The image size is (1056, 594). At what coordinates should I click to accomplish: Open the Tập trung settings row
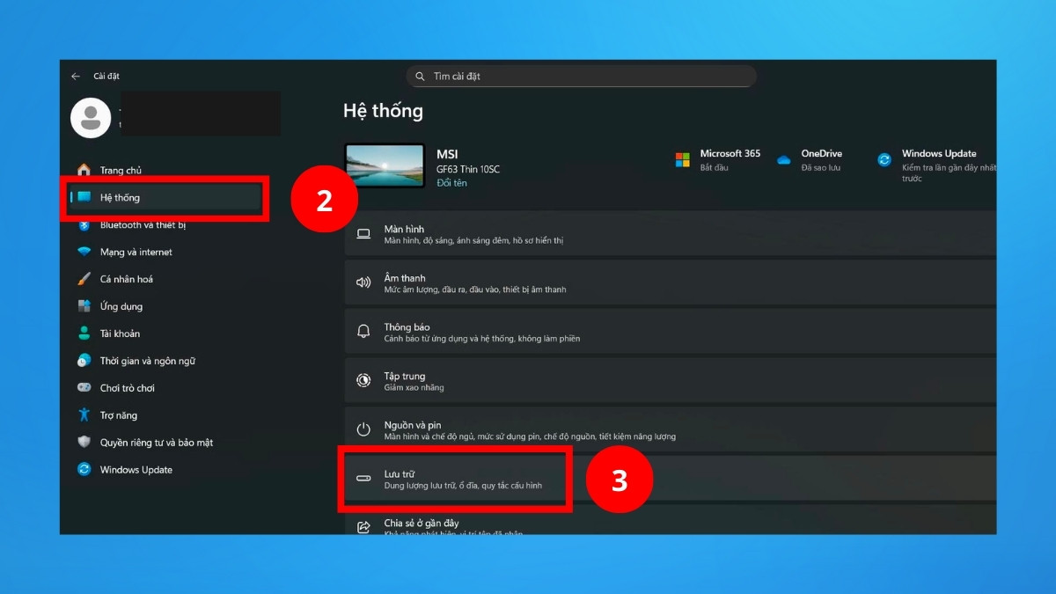pyautogui.click(x=671, y=381)
